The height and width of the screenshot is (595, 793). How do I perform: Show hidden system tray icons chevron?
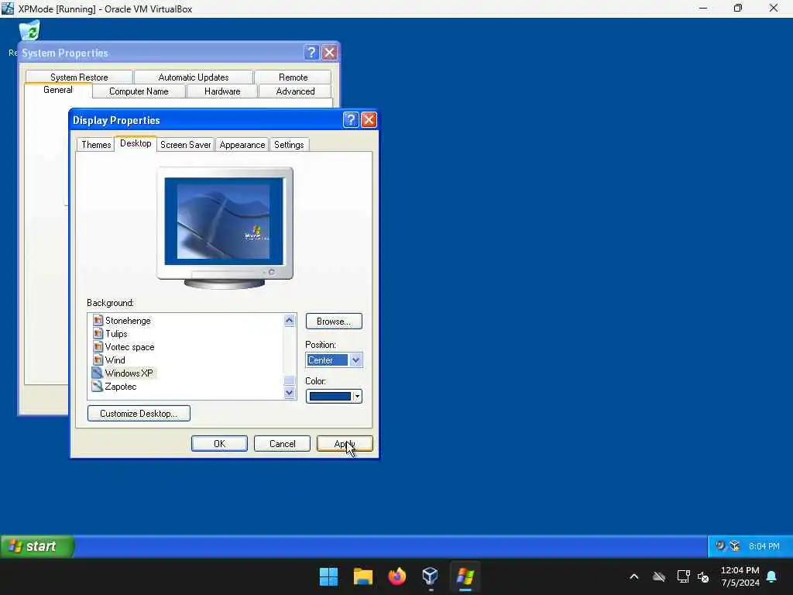[633, 576]
